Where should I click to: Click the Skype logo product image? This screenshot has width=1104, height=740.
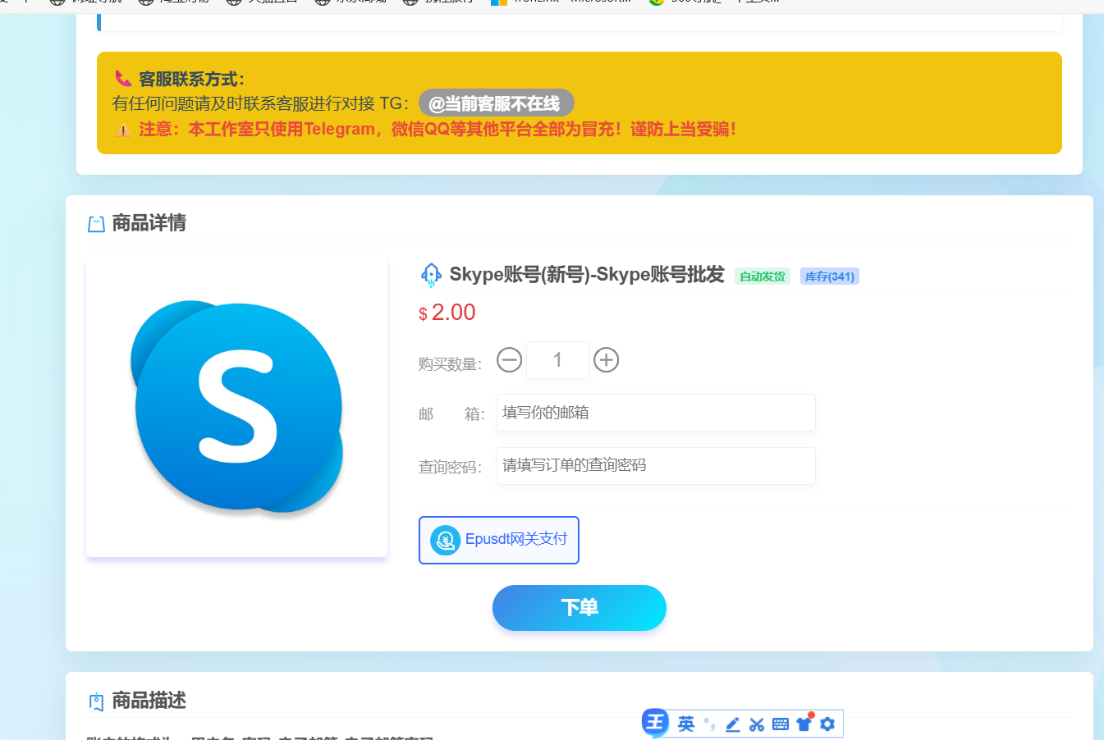236,408
